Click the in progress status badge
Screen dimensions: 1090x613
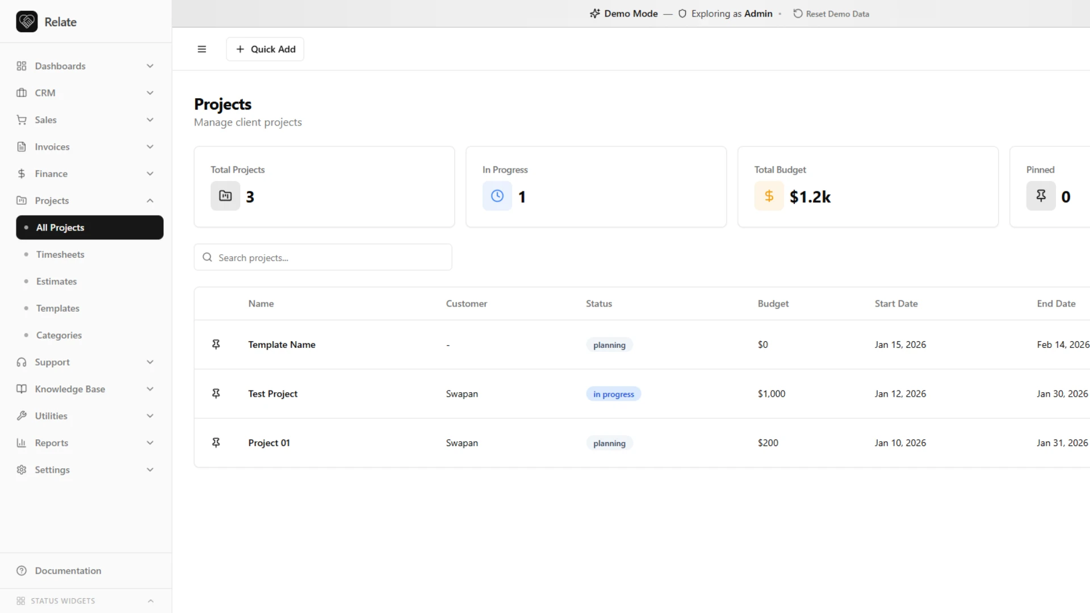614,394
